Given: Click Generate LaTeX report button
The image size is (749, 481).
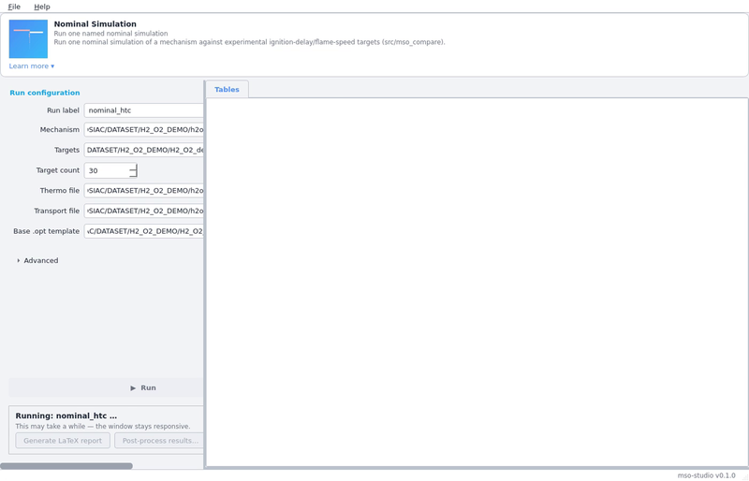Looking at the screenshot, I should coord(63,441).
